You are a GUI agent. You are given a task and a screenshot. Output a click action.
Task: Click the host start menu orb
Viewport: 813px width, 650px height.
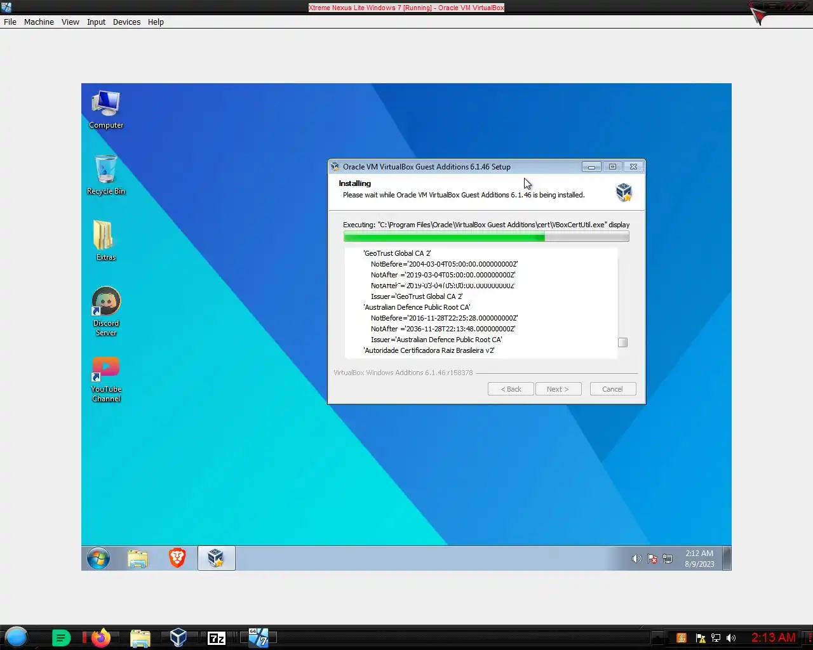point(17,637)
